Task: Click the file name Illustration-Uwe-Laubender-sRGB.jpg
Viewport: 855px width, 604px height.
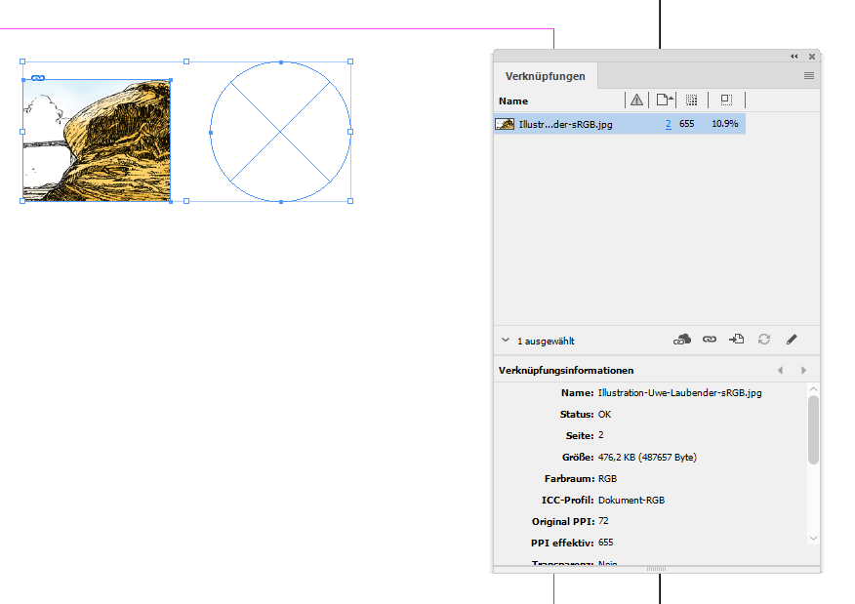Action: click(679, 392)
